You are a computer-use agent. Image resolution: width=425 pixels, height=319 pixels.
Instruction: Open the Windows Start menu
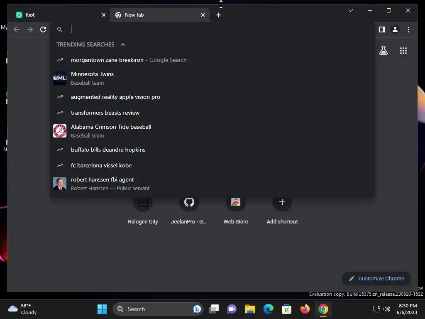coord(102,309)
